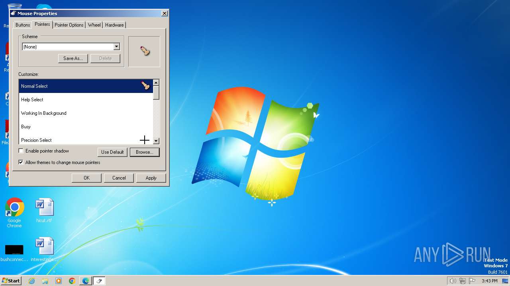Click the Precision Select crosshair icon
The width and height of the screenshot is (510, 286).
click(x=145, y=140)
